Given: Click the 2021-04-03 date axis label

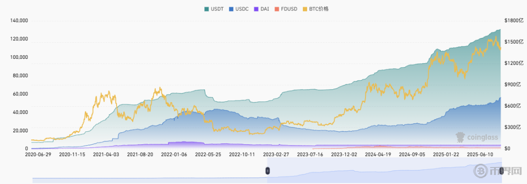Looking at the screenshot, I should (106, 154).
